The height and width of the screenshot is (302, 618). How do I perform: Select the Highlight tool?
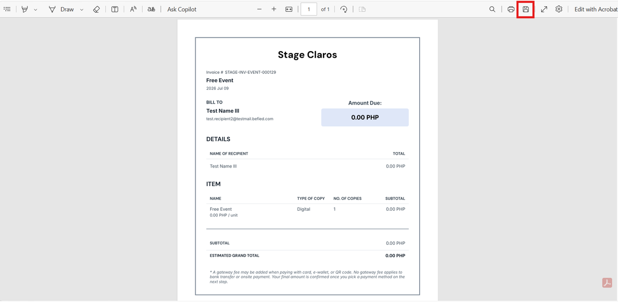pos(25,9)
